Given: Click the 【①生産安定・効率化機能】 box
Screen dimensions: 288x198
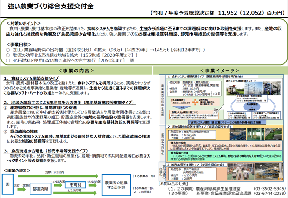Looking at the screenshot, I should (252, 98).
